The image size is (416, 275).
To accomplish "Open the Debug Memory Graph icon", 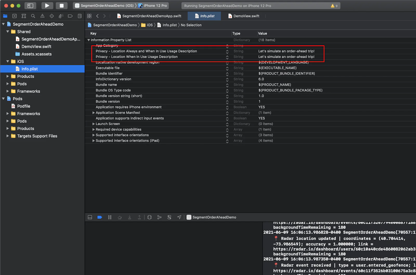I will (x=159, y=217).
